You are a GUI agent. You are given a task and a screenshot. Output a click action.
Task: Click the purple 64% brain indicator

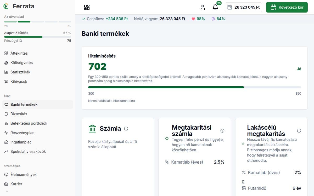pos(218,19)
